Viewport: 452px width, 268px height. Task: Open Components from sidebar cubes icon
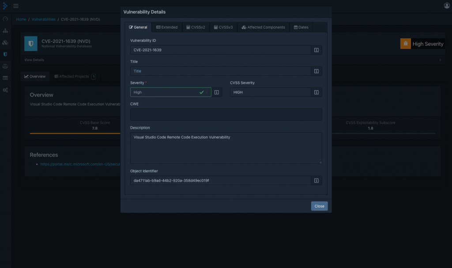coord(5,43)
